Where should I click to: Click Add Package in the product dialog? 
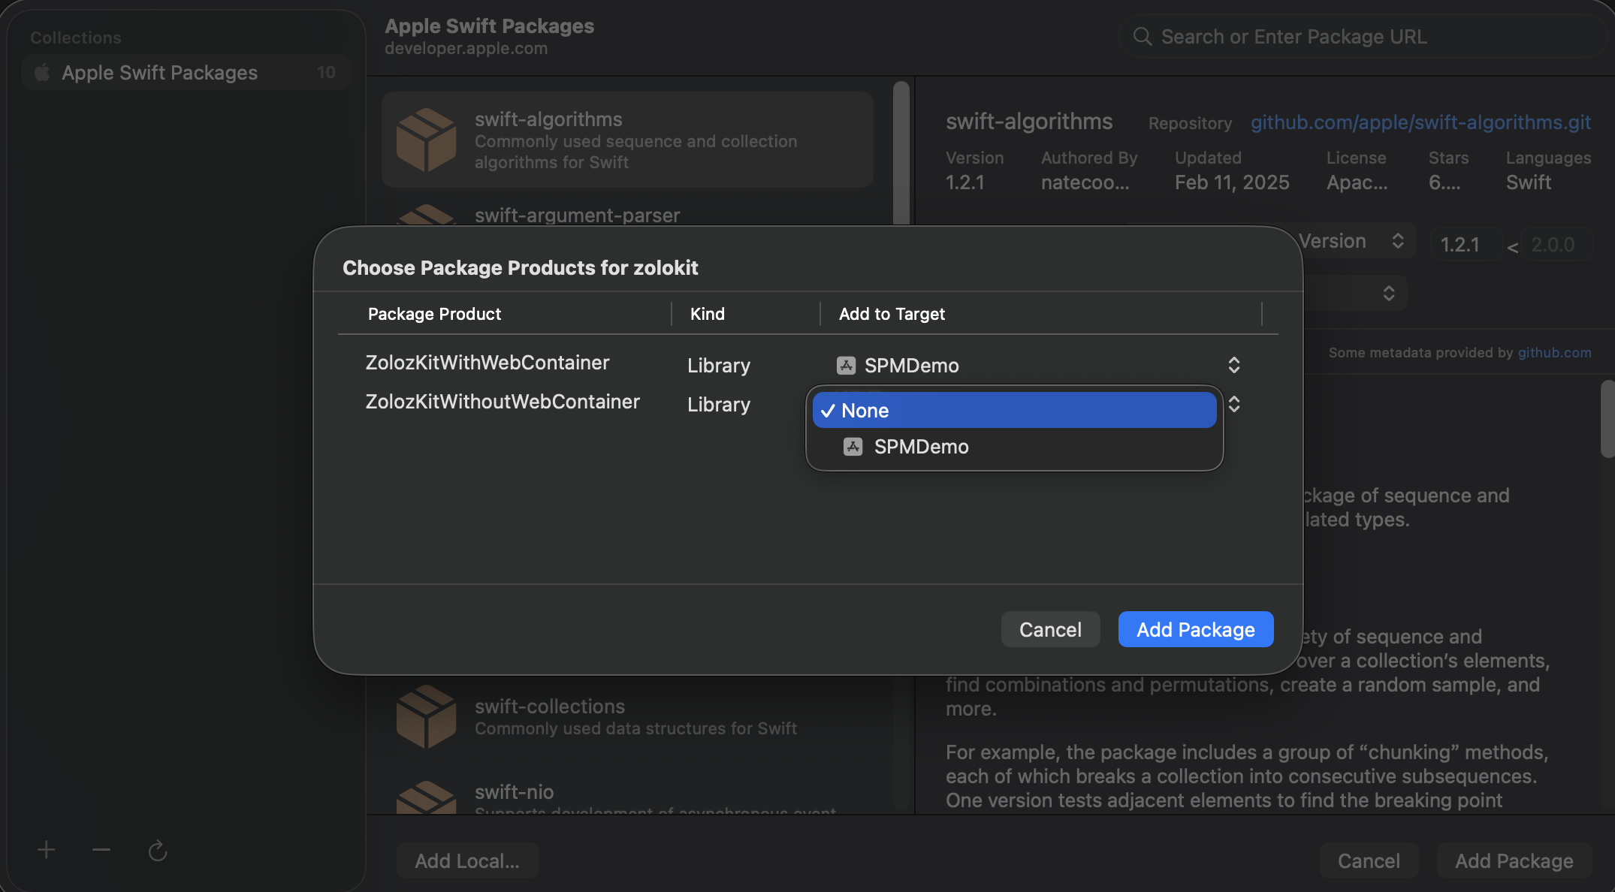pos(1195,629)
